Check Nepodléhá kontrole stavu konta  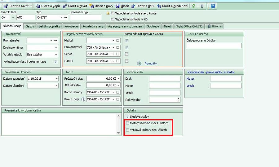point(113,13)
